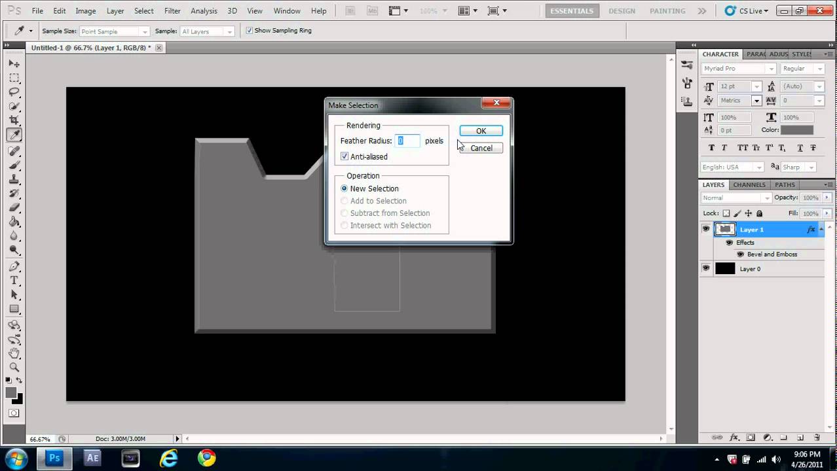
Task: Switch to the Channels tab
Action: (x=749, y=185)
